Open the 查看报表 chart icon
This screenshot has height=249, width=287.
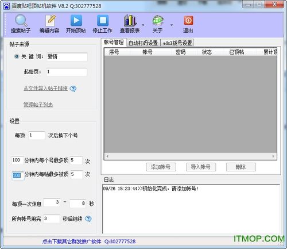[130, 20]
